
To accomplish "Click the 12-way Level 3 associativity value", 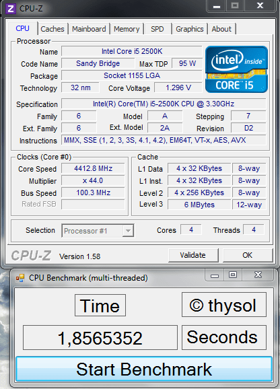I will (x=249, y=205).
